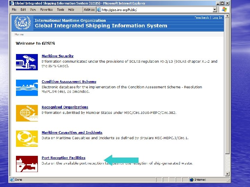Click the Internet zone label in status bar
Screen dimensions: 250x187
click(x=200, y=180)
